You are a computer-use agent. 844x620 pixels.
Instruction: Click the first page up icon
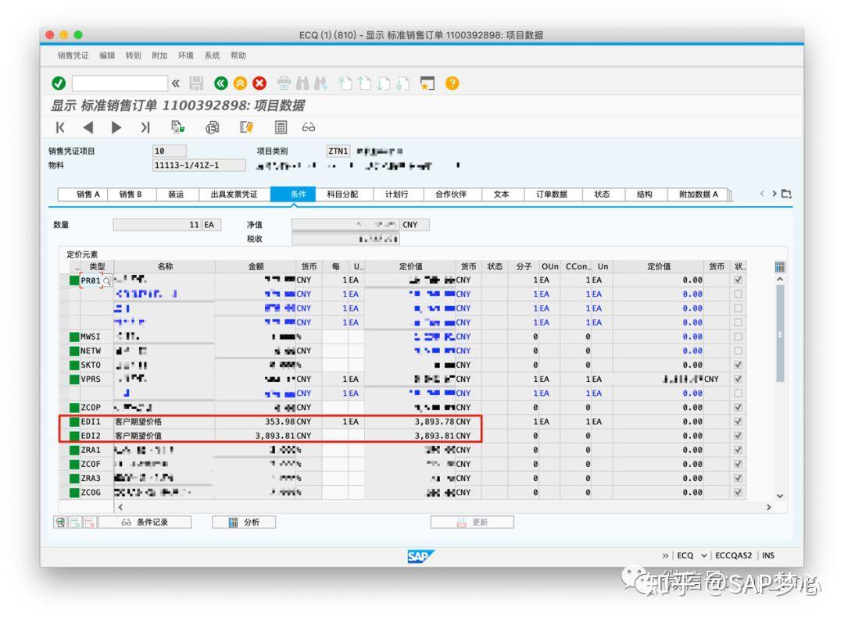(x=345, y=84)
